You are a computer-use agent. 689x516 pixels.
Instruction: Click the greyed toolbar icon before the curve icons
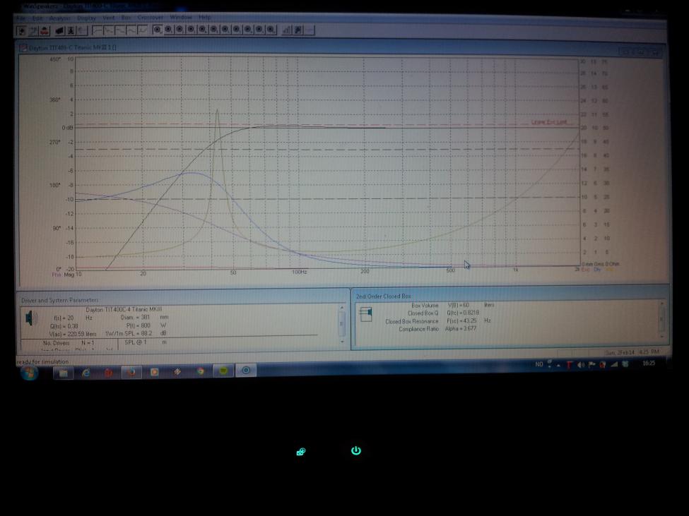coord(82,30)
